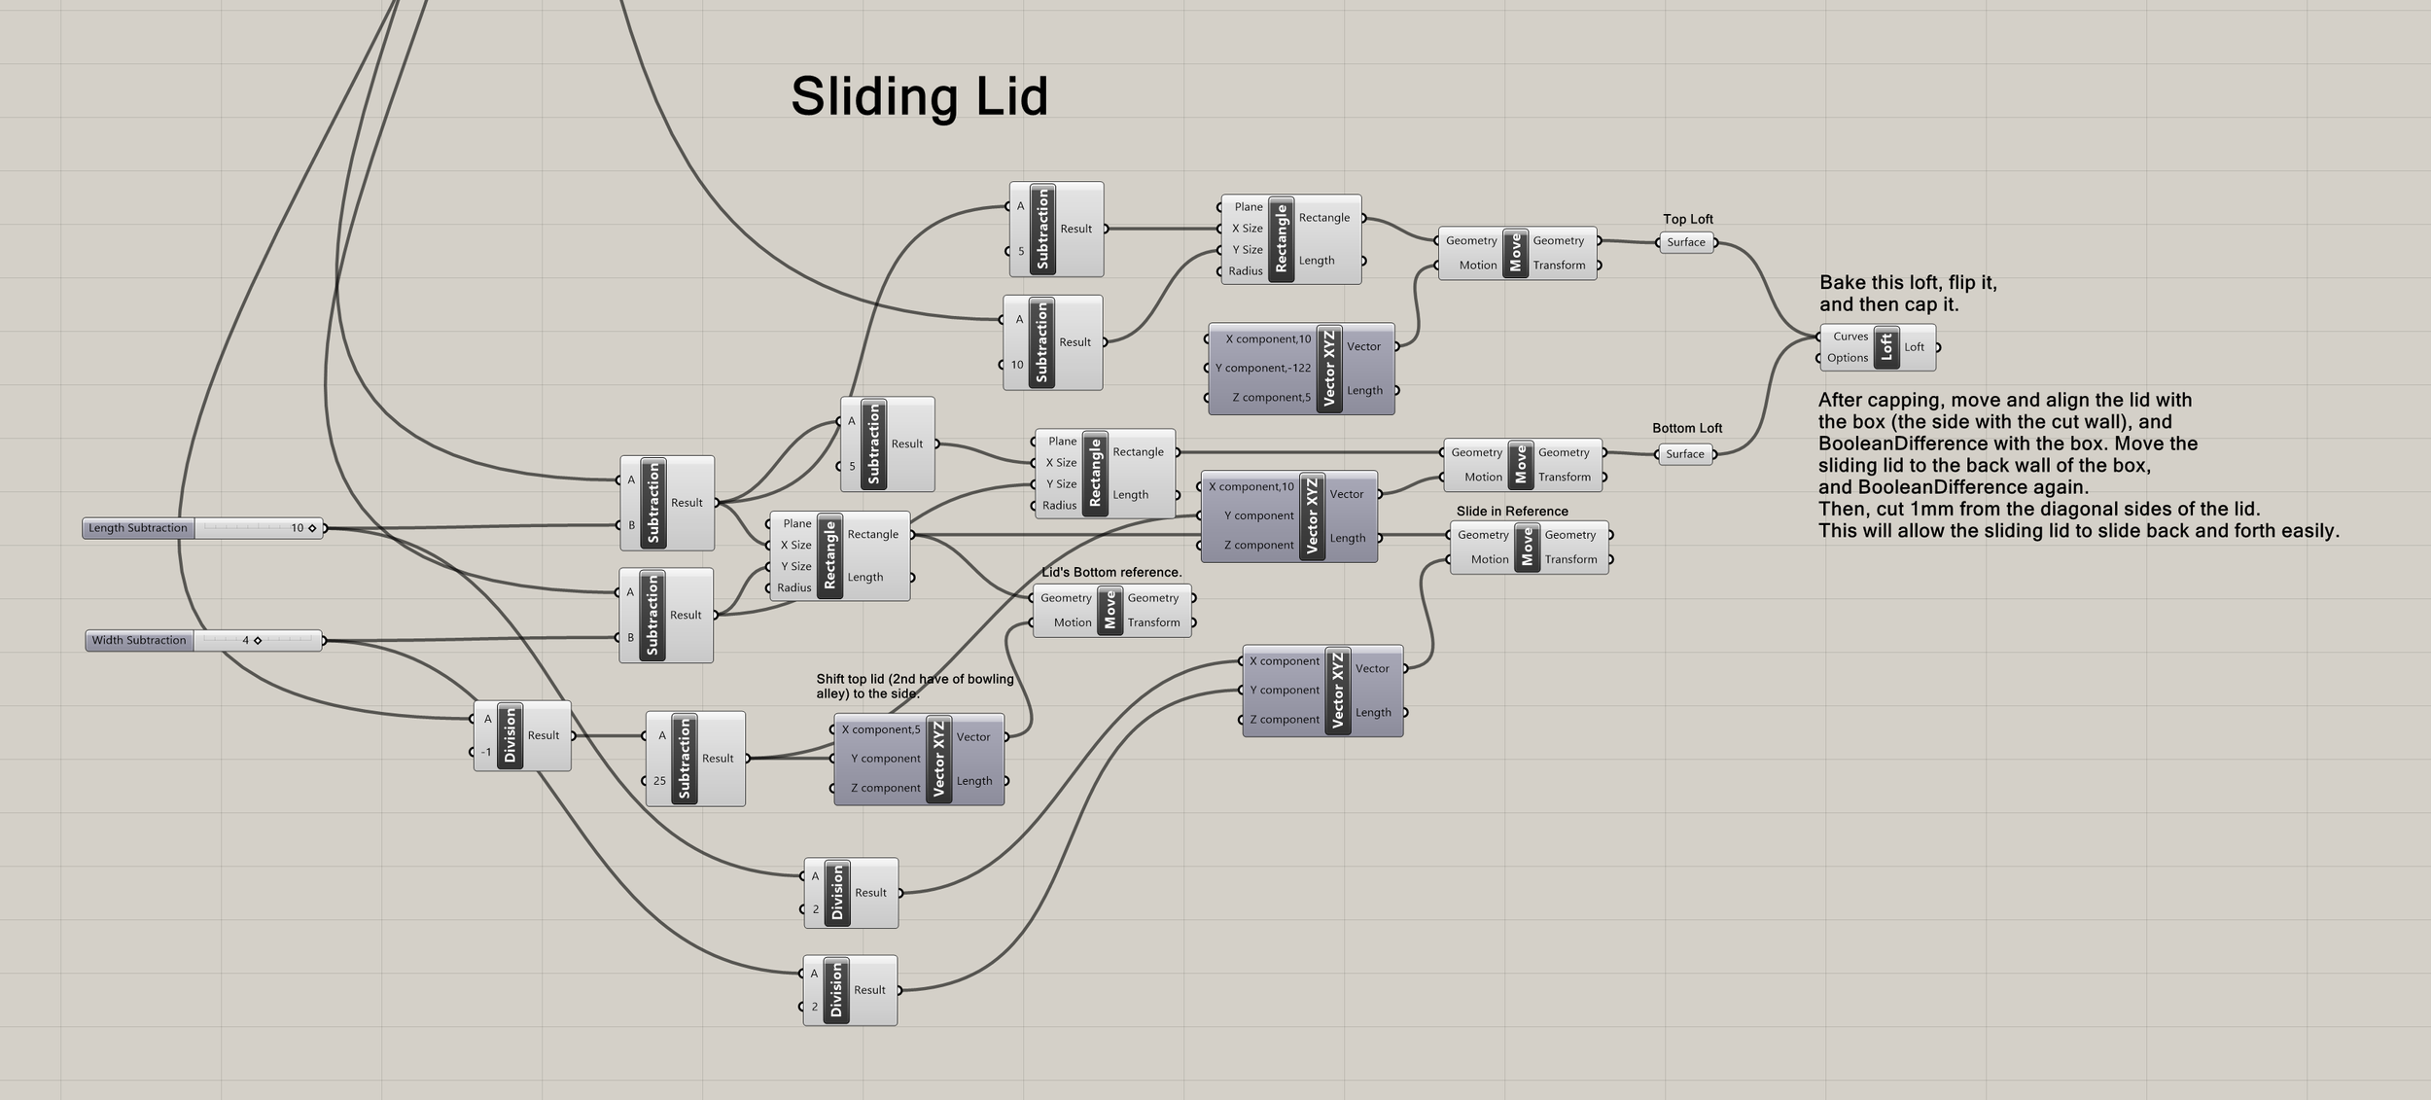Click the Top Loft Surface output grip
The height and width of the screenshot is (1100, 2431).
tap(1716, 242)
